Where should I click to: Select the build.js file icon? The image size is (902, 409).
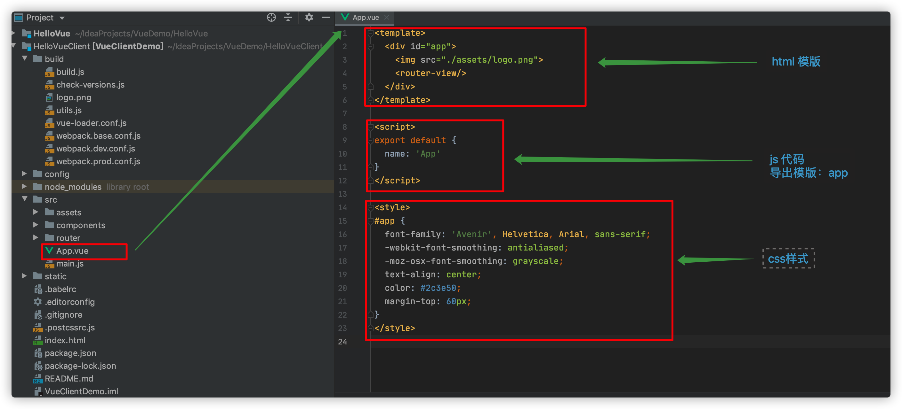pos(49,72)
